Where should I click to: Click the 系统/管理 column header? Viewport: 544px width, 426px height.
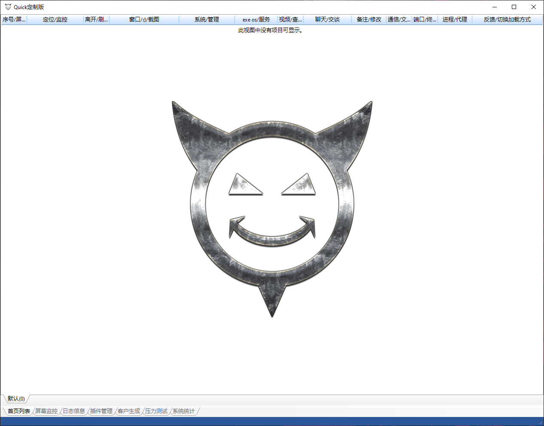point(207,19)
